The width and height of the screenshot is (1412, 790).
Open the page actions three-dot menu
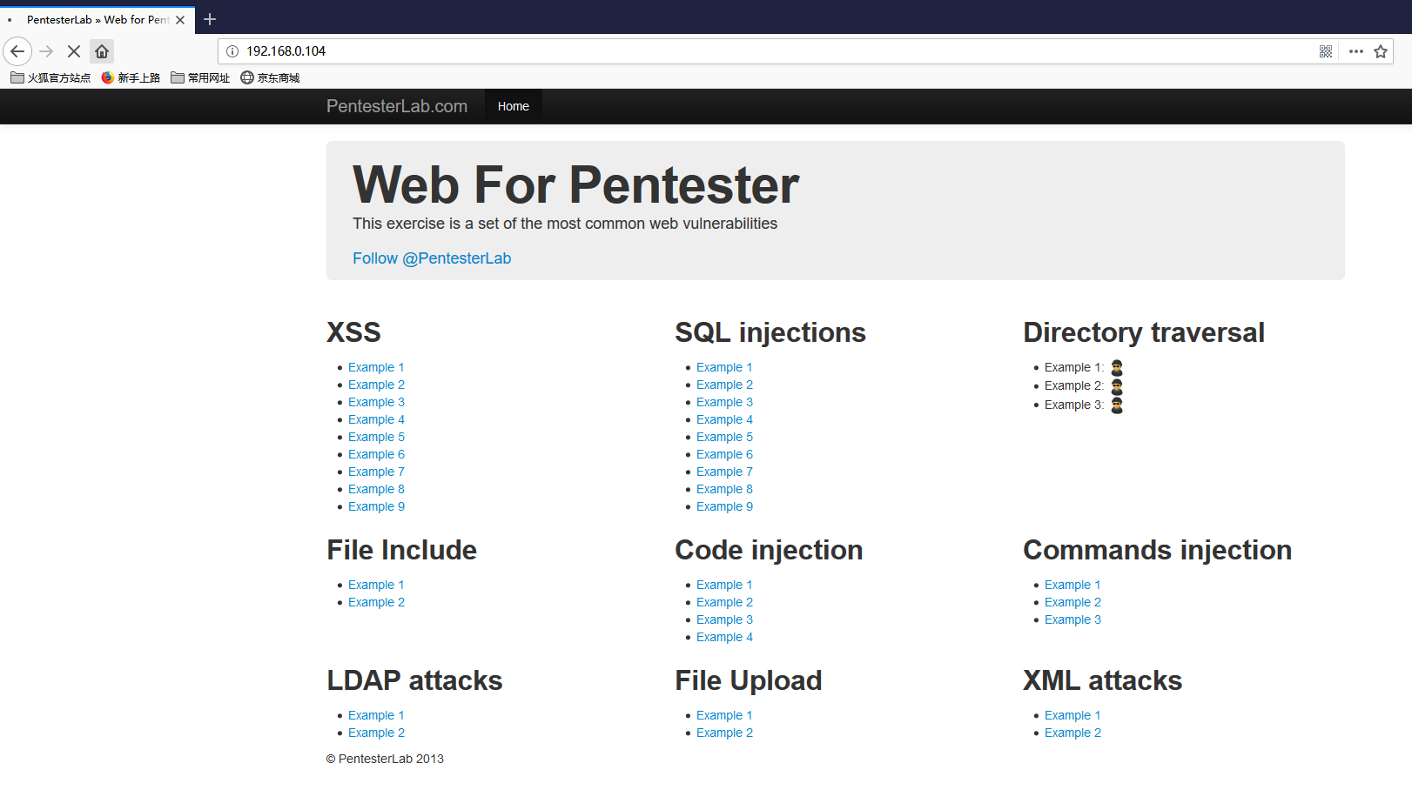pos(1355,51)
